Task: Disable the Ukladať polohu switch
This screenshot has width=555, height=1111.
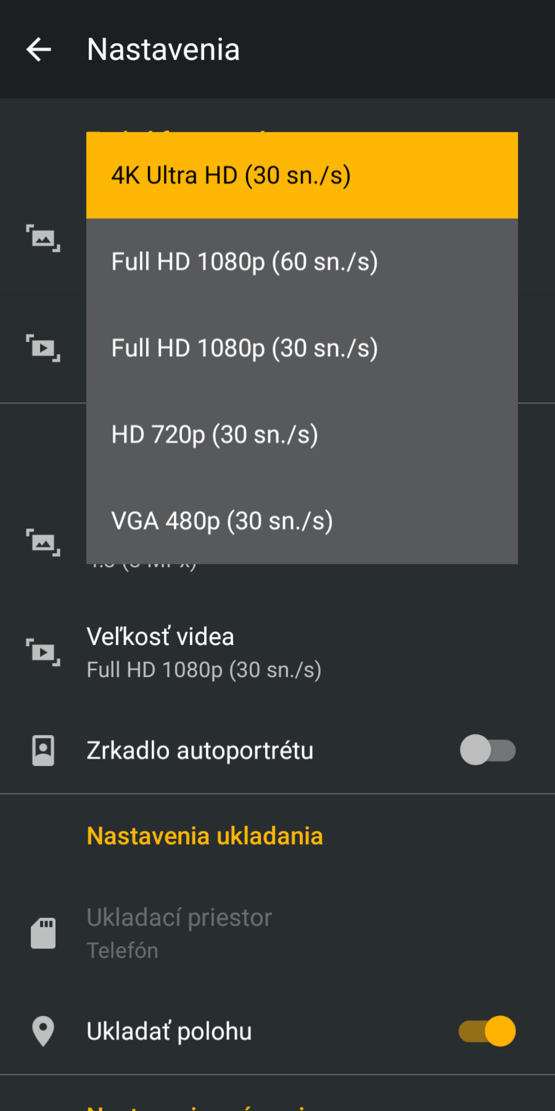Action: [488, 1031]
